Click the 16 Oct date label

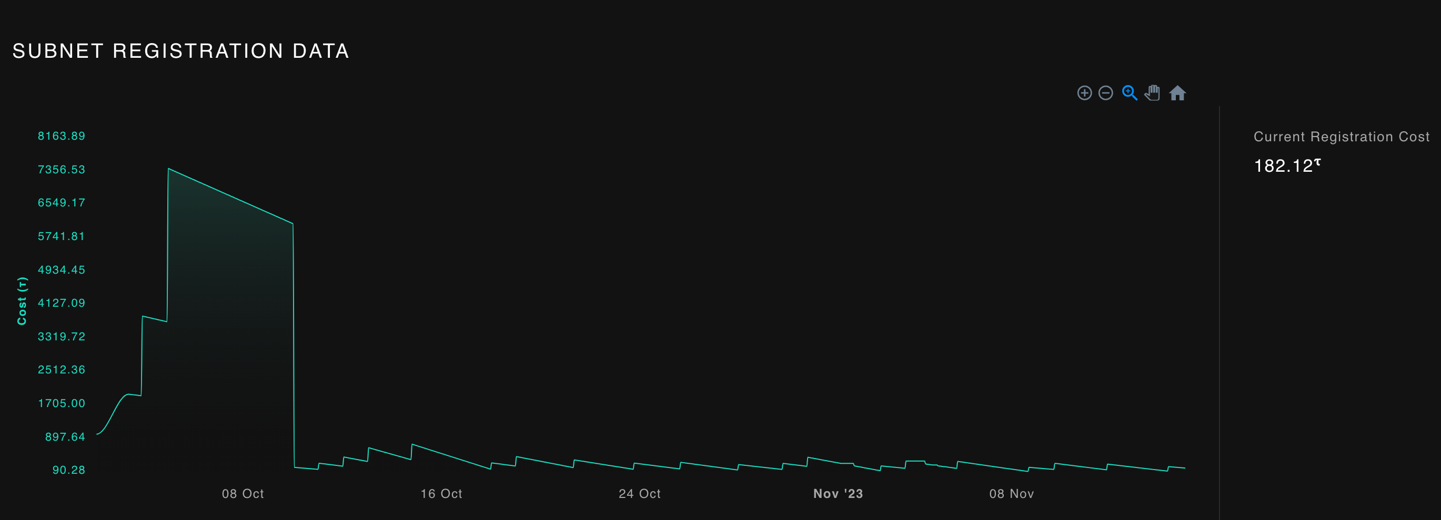441,494
